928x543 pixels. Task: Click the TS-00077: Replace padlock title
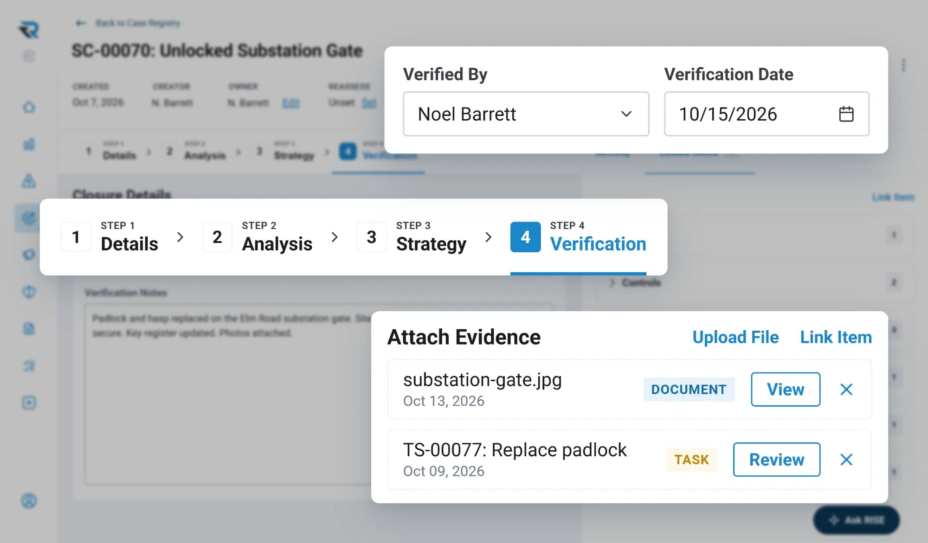pyautogui.click(x=515, y=450)
